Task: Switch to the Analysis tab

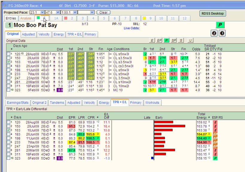Action: [26, 18]
